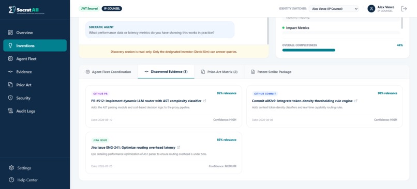Click the 95% relevance label
Screen dimensions: 417x189
227,93
